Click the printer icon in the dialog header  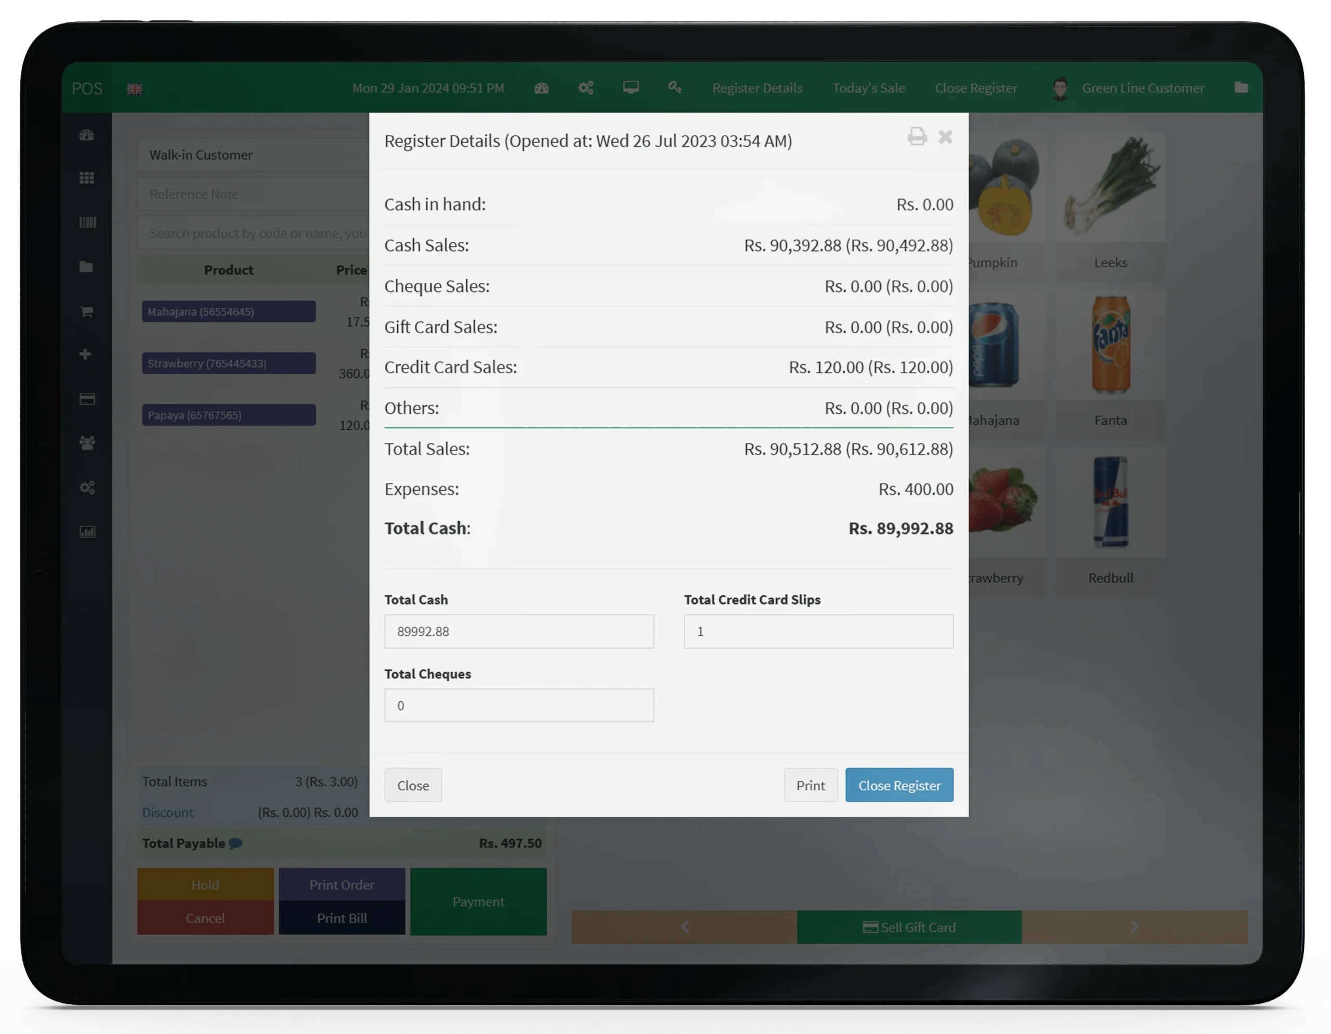click(917, 137)
